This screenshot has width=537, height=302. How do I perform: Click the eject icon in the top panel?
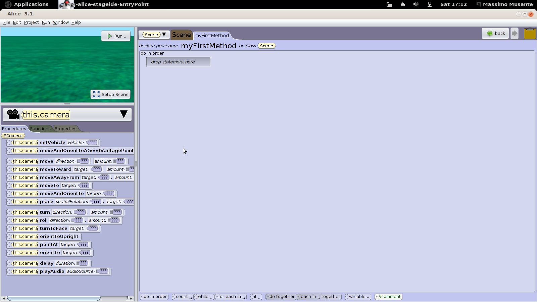pos(402,4)
